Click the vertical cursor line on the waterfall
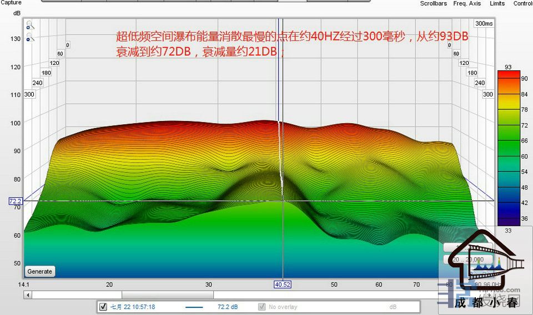This screenshot has height=315, width=533. 283,166
